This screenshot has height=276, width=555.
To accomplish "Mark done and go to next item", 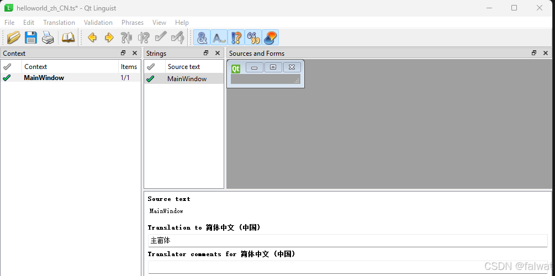I will [178, 37].
